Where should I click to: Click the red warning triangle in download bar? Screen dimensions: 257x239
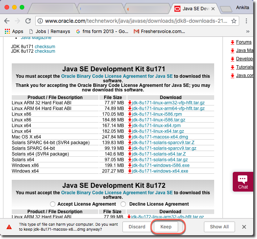point(9,227)
